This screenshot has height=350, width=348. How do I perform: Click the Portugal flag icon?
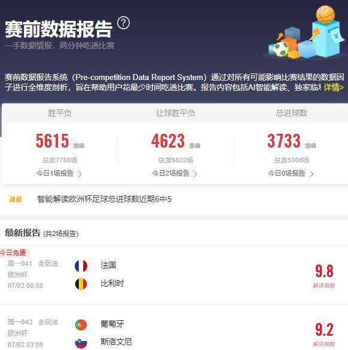pyautogui.click(x=81, y=324)
